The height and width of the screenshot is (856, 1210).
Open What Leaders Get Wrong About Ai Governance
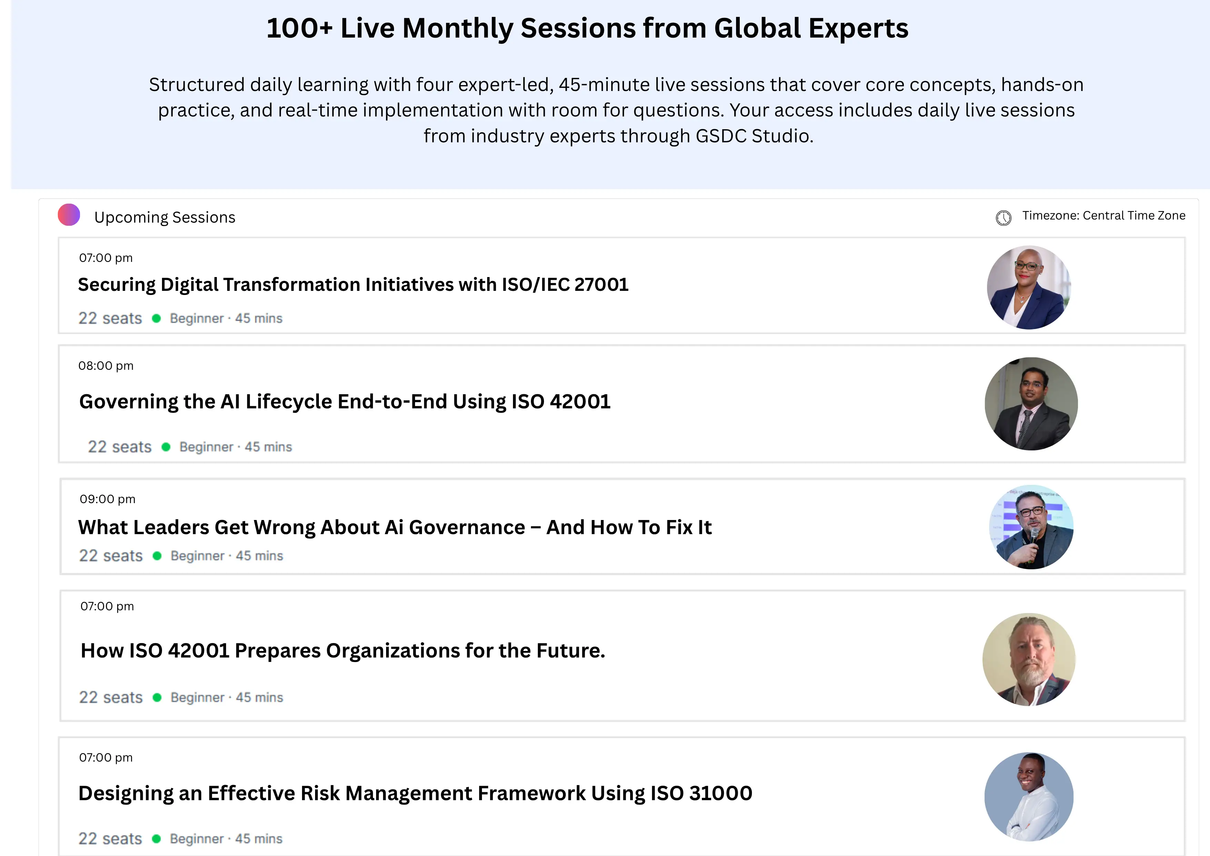pos(394,528)
